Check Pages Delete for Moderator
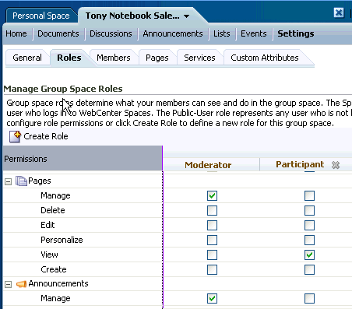 (x=212, y=210)
